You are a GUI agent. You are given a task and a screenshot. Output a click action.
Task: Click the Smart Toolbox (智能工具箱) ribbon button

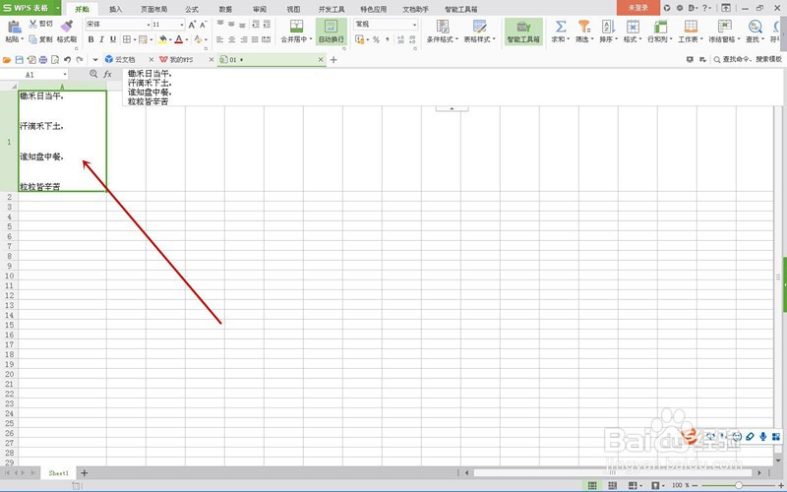click(x=523, y=31)
